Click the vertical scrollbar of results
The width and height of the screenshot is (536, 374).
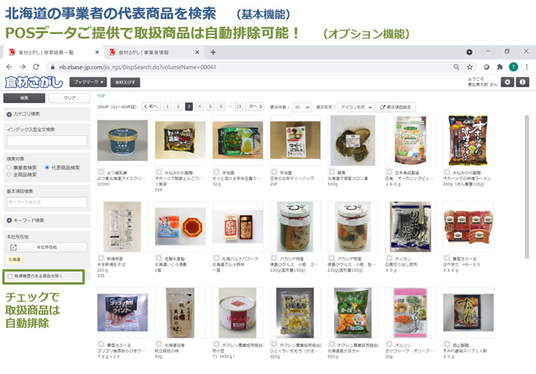(527, 187)
